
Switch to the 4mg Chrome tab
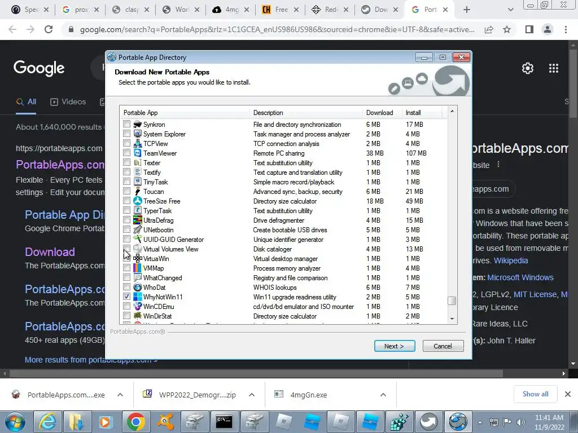(x=231, y=10)
